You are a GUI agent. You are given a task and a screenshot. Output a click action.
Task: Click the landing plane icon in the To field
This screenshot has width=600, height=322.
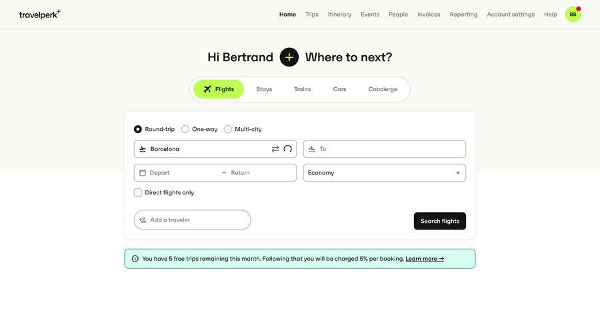(311, 149)
